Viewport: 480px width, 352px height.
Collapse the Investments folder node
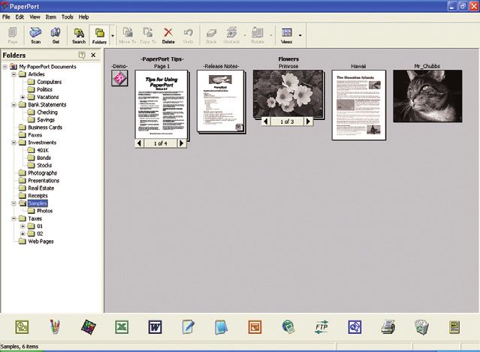pyautogui.click(x=14, y=143)
